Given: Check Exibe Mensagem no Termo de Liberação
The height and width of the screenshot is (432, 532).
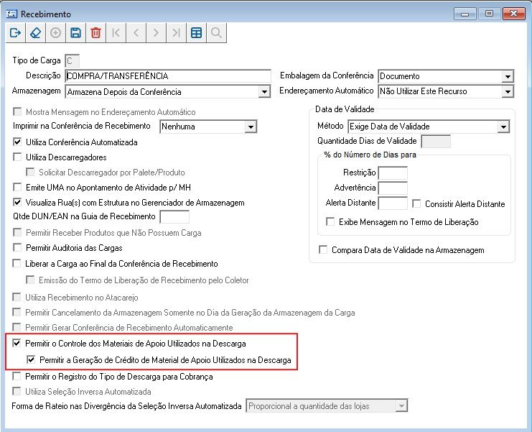Looking at the screenshot, I should (330, 221).
